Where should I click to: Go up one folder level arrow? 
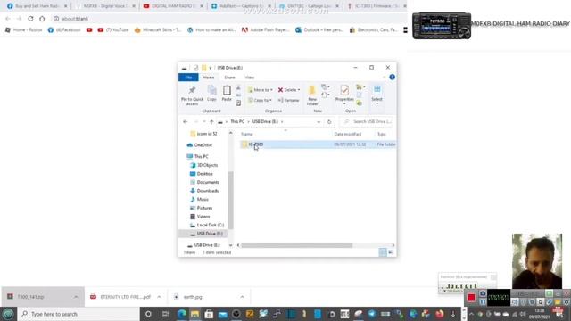[x=211, y=121]
